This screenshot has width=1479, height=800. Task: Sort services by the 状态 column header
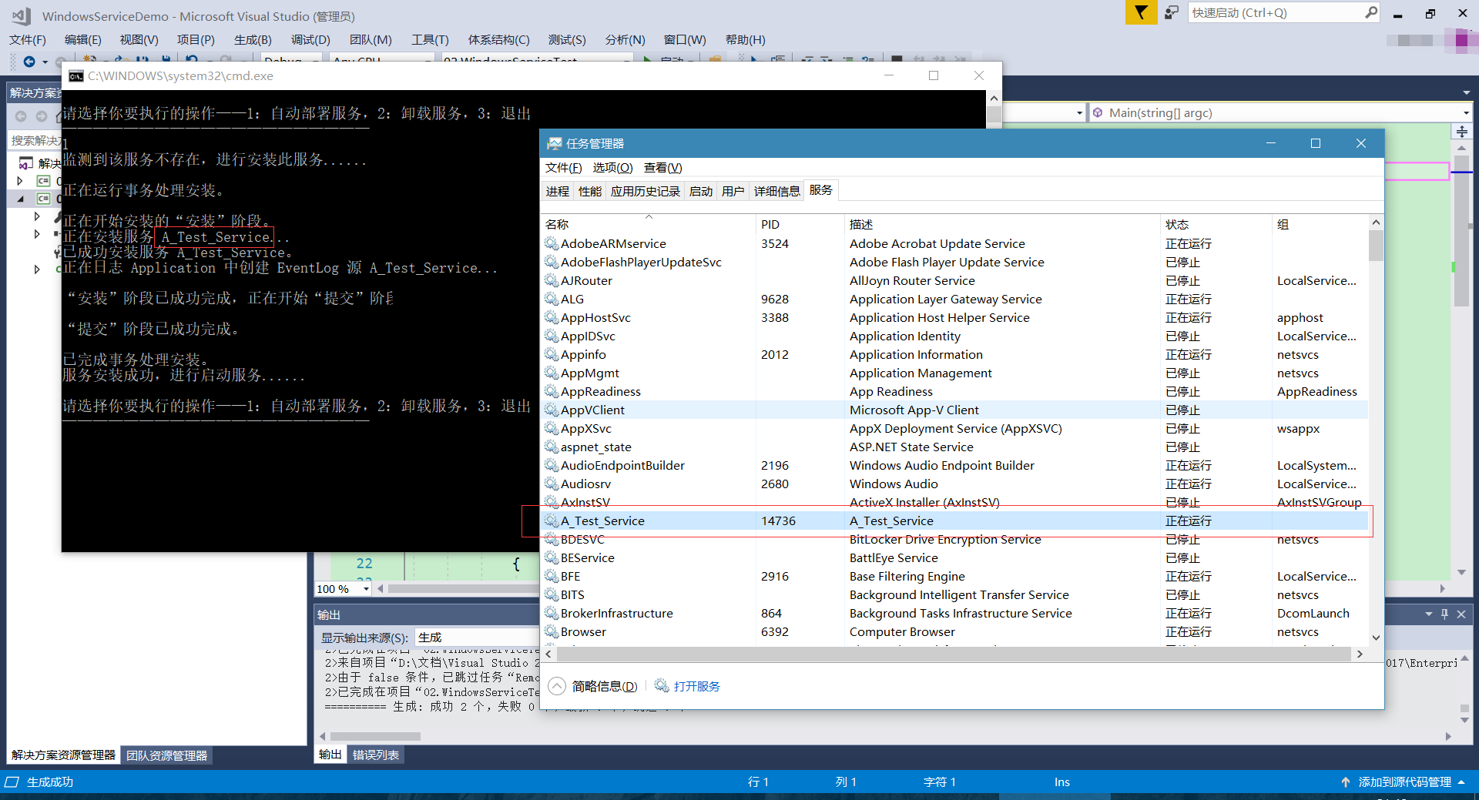coord(1216,224)
